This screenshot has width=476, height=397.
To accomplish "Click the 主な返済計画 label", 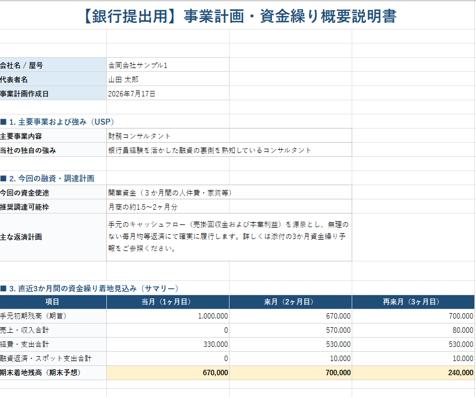I will click(x=53, y=237).
